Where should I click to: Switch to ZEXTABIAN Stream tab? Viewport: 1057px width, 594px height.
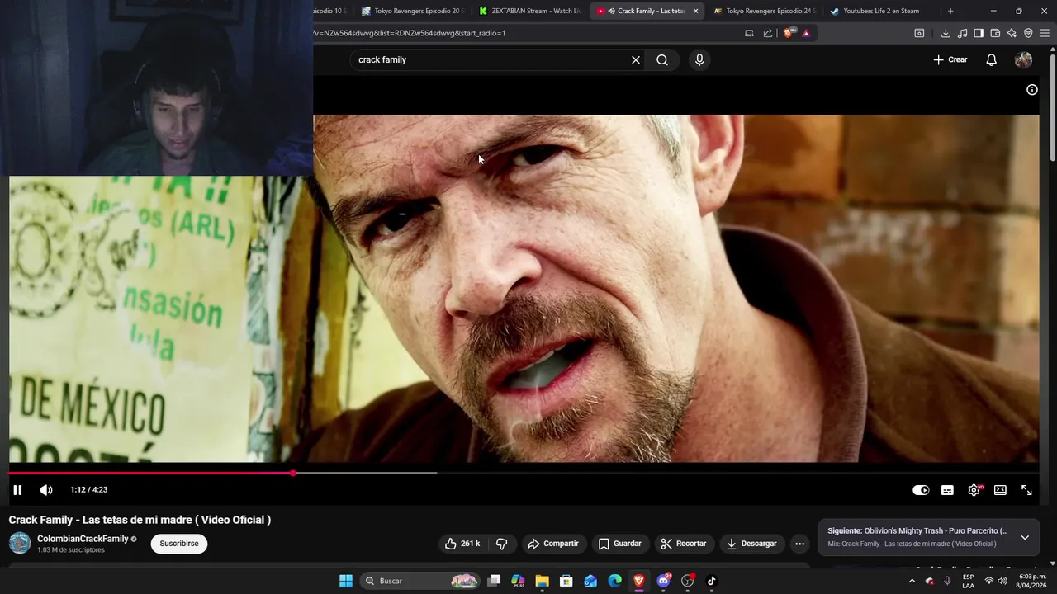[x=530, y=11]
